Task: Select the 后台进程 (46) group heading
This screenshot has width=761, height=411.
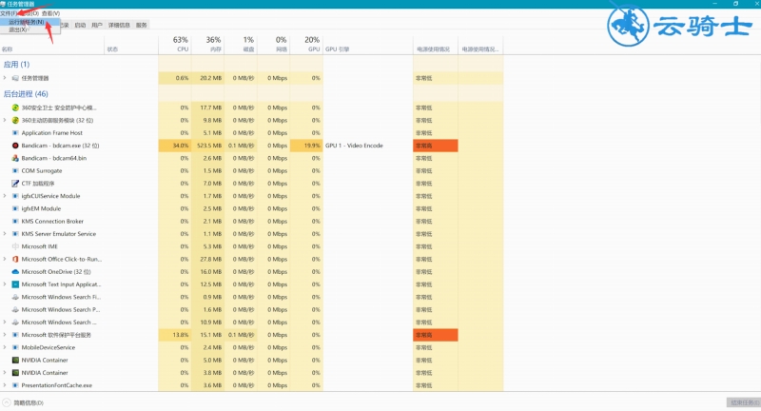Action: (x=26, y=94)
